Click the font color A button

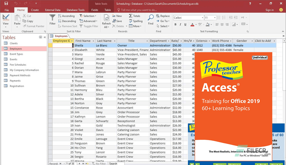pyautogui.click(x=192, y=24)
